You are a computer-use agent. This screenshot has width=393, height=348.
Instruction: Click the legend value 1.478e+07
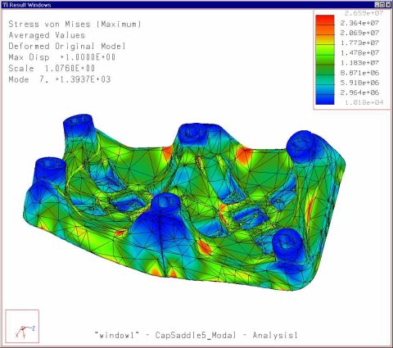[x=359, y=52]
